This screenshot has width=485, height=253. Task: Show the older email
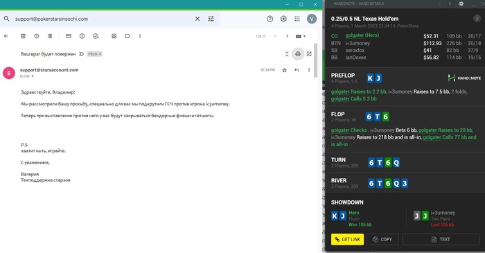[287, 36]
